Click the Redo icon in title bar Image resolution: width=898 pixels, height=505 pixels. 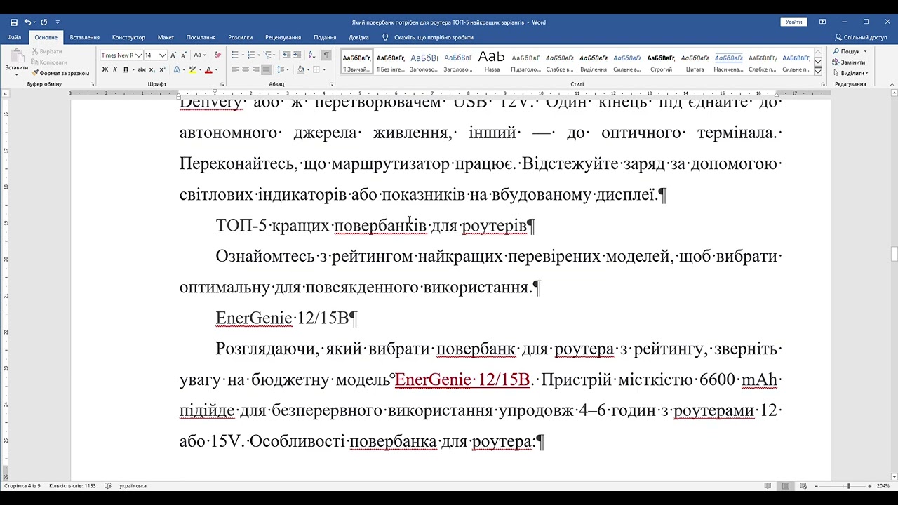point(44,22)
